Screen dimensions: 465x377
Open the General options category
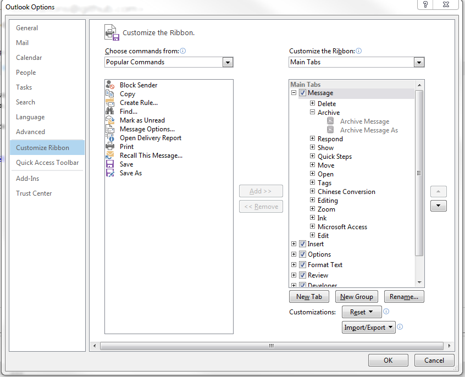[27, 28]
